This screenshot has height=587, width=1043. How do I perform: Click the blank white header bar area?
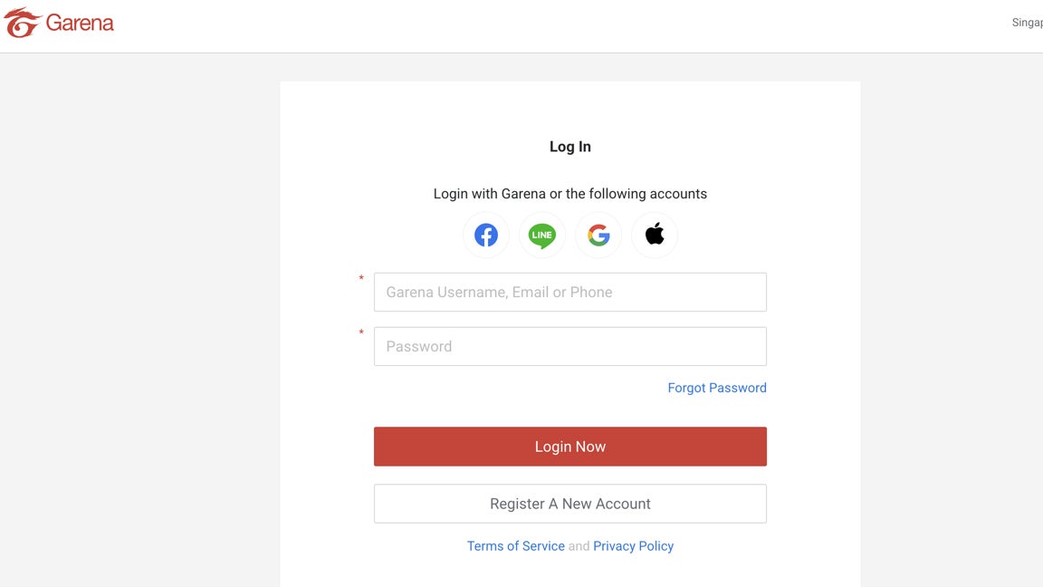click(x=543, y=25)
